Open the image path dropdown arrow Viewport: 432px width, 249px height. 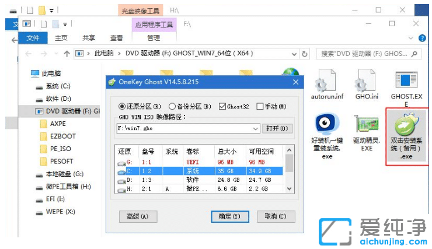pyautogui.click(x=256, y=128)
